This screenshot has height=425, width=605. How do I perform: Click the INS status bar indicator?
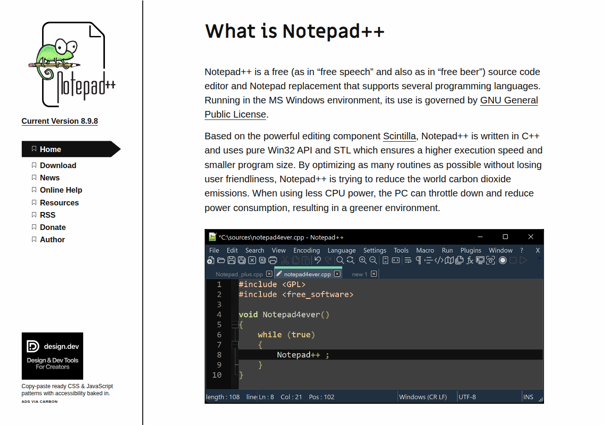[528, 397]
